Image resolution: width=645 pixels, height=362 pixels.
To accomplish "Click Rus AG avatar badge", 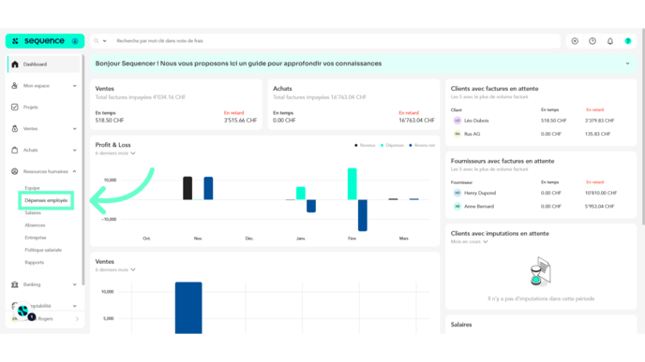I will (x=457, y=134).
